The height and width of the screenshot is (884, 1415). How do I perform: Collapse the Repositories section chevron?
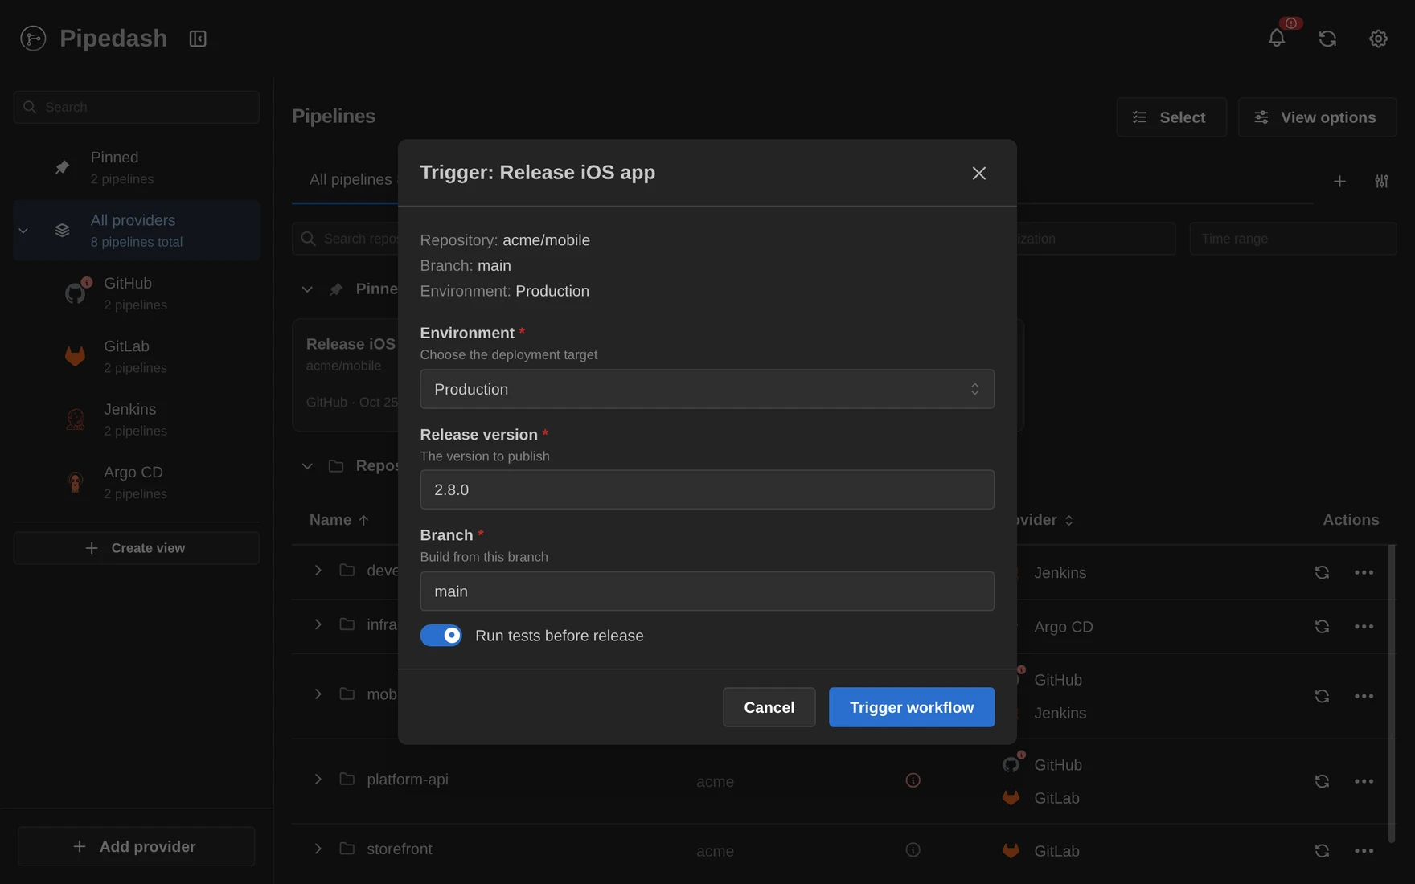click(x=307, y=466)
